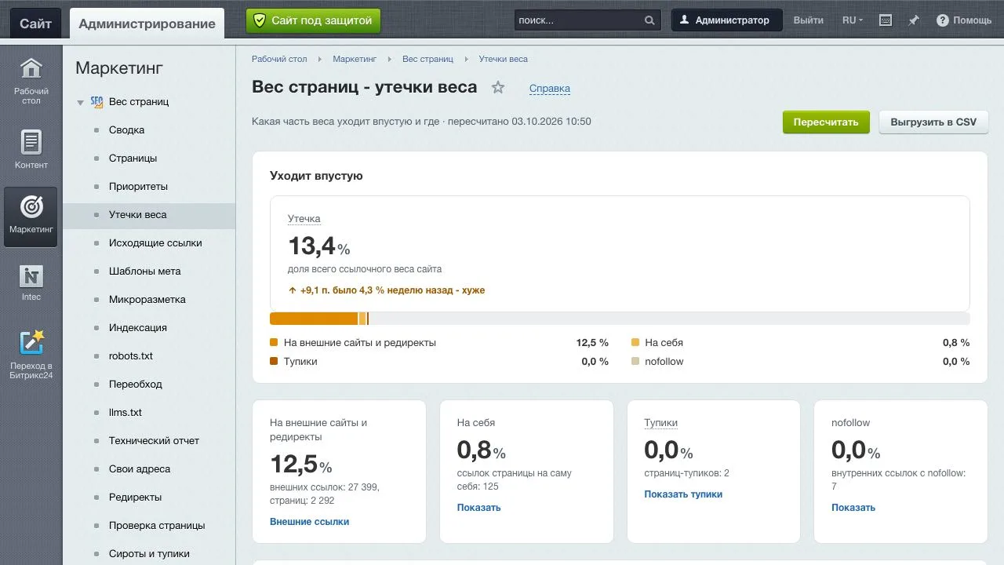The image size is (1004, 565).
Task: Click the Тупики legend color swatch
Action: tap(274, 362)
